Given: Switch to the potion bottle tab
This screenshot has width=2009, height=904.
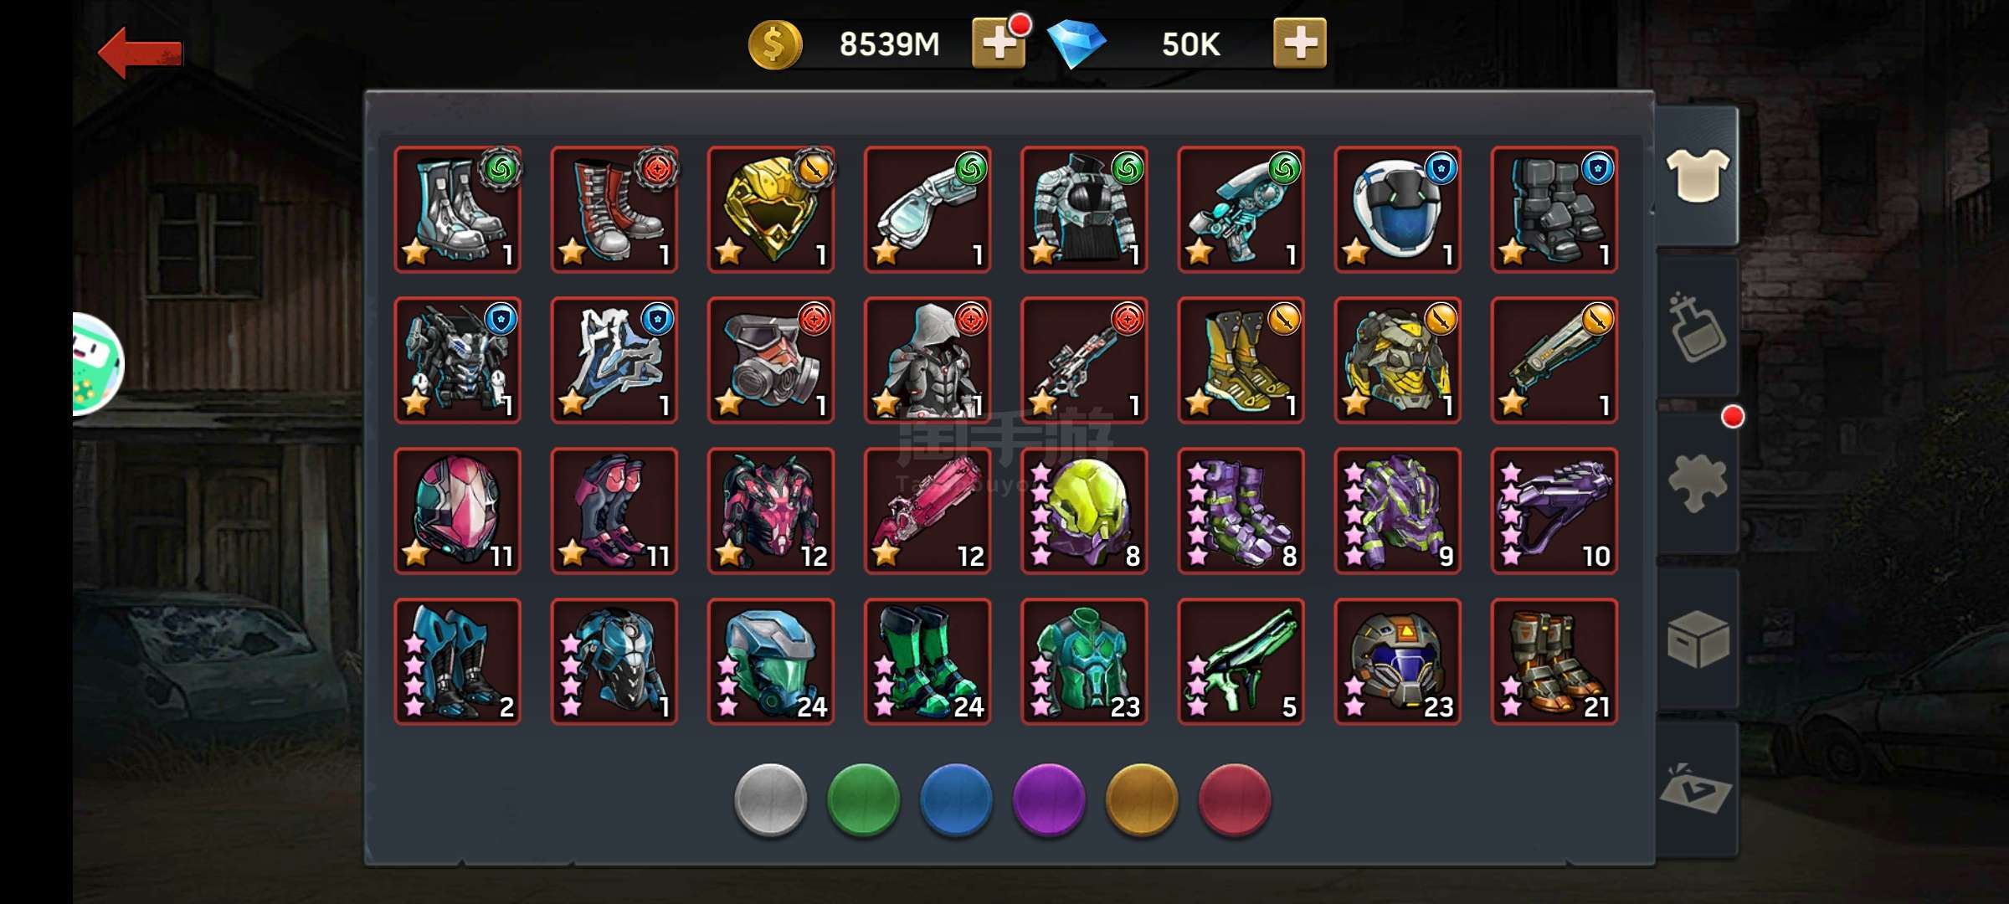Looking at the screenshot, I should [1697, 328].
